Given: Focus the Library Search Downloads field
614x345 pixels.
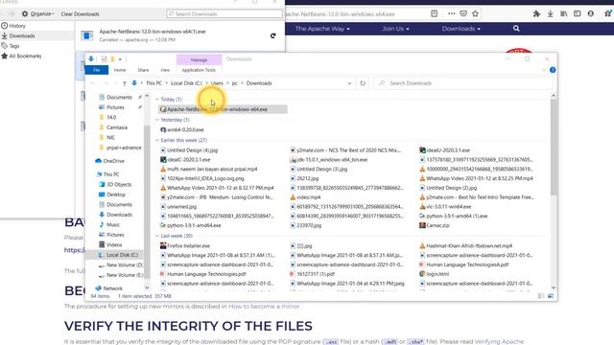Looking at the screenshot, I should 224,13.
